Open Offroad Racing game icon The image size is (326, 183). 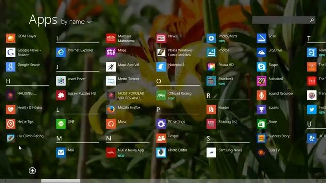coord(161,96)
